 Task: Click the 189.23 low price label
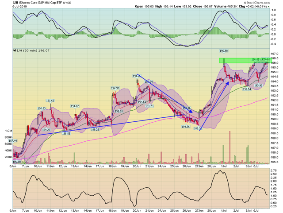click(46, 130)
